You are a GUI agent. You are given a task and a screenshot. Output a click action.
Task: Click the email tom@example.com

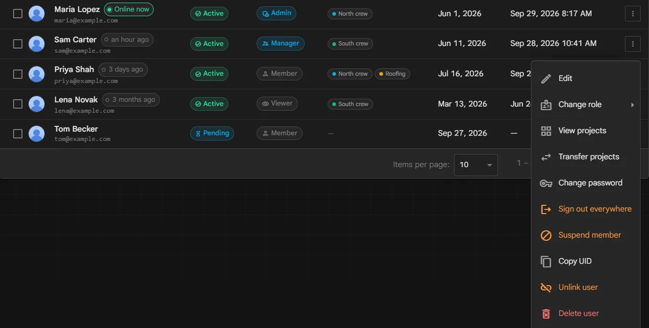[x=83, y=139]
